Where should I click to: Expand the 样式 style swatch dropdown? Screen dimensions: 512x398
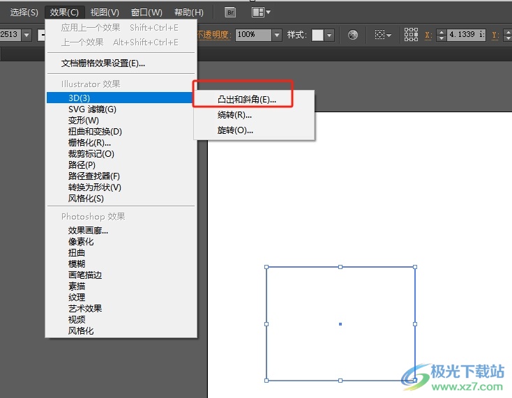coord(329,35)
